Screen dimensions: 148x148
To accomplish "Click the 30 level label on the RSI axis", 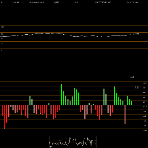I will click(2, 44).
